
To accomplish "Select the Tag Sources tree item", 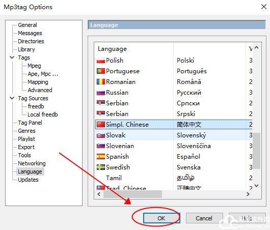I will click(33, 98).
